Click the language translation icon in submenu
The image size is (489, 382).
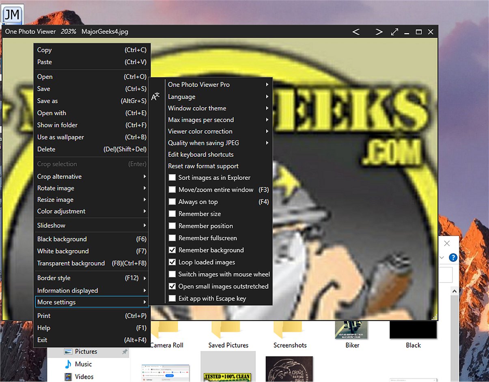coord(155,97)
